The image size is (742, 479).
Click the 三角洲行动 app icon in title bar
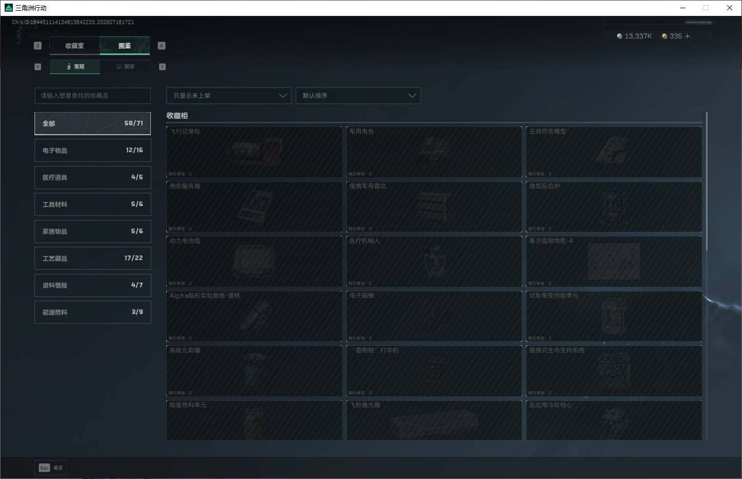(8, 8)
